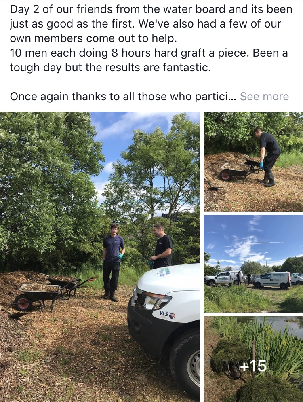Open the photo of parked white vans
Screen dimensions: 303x402
[x=253, y=263]
